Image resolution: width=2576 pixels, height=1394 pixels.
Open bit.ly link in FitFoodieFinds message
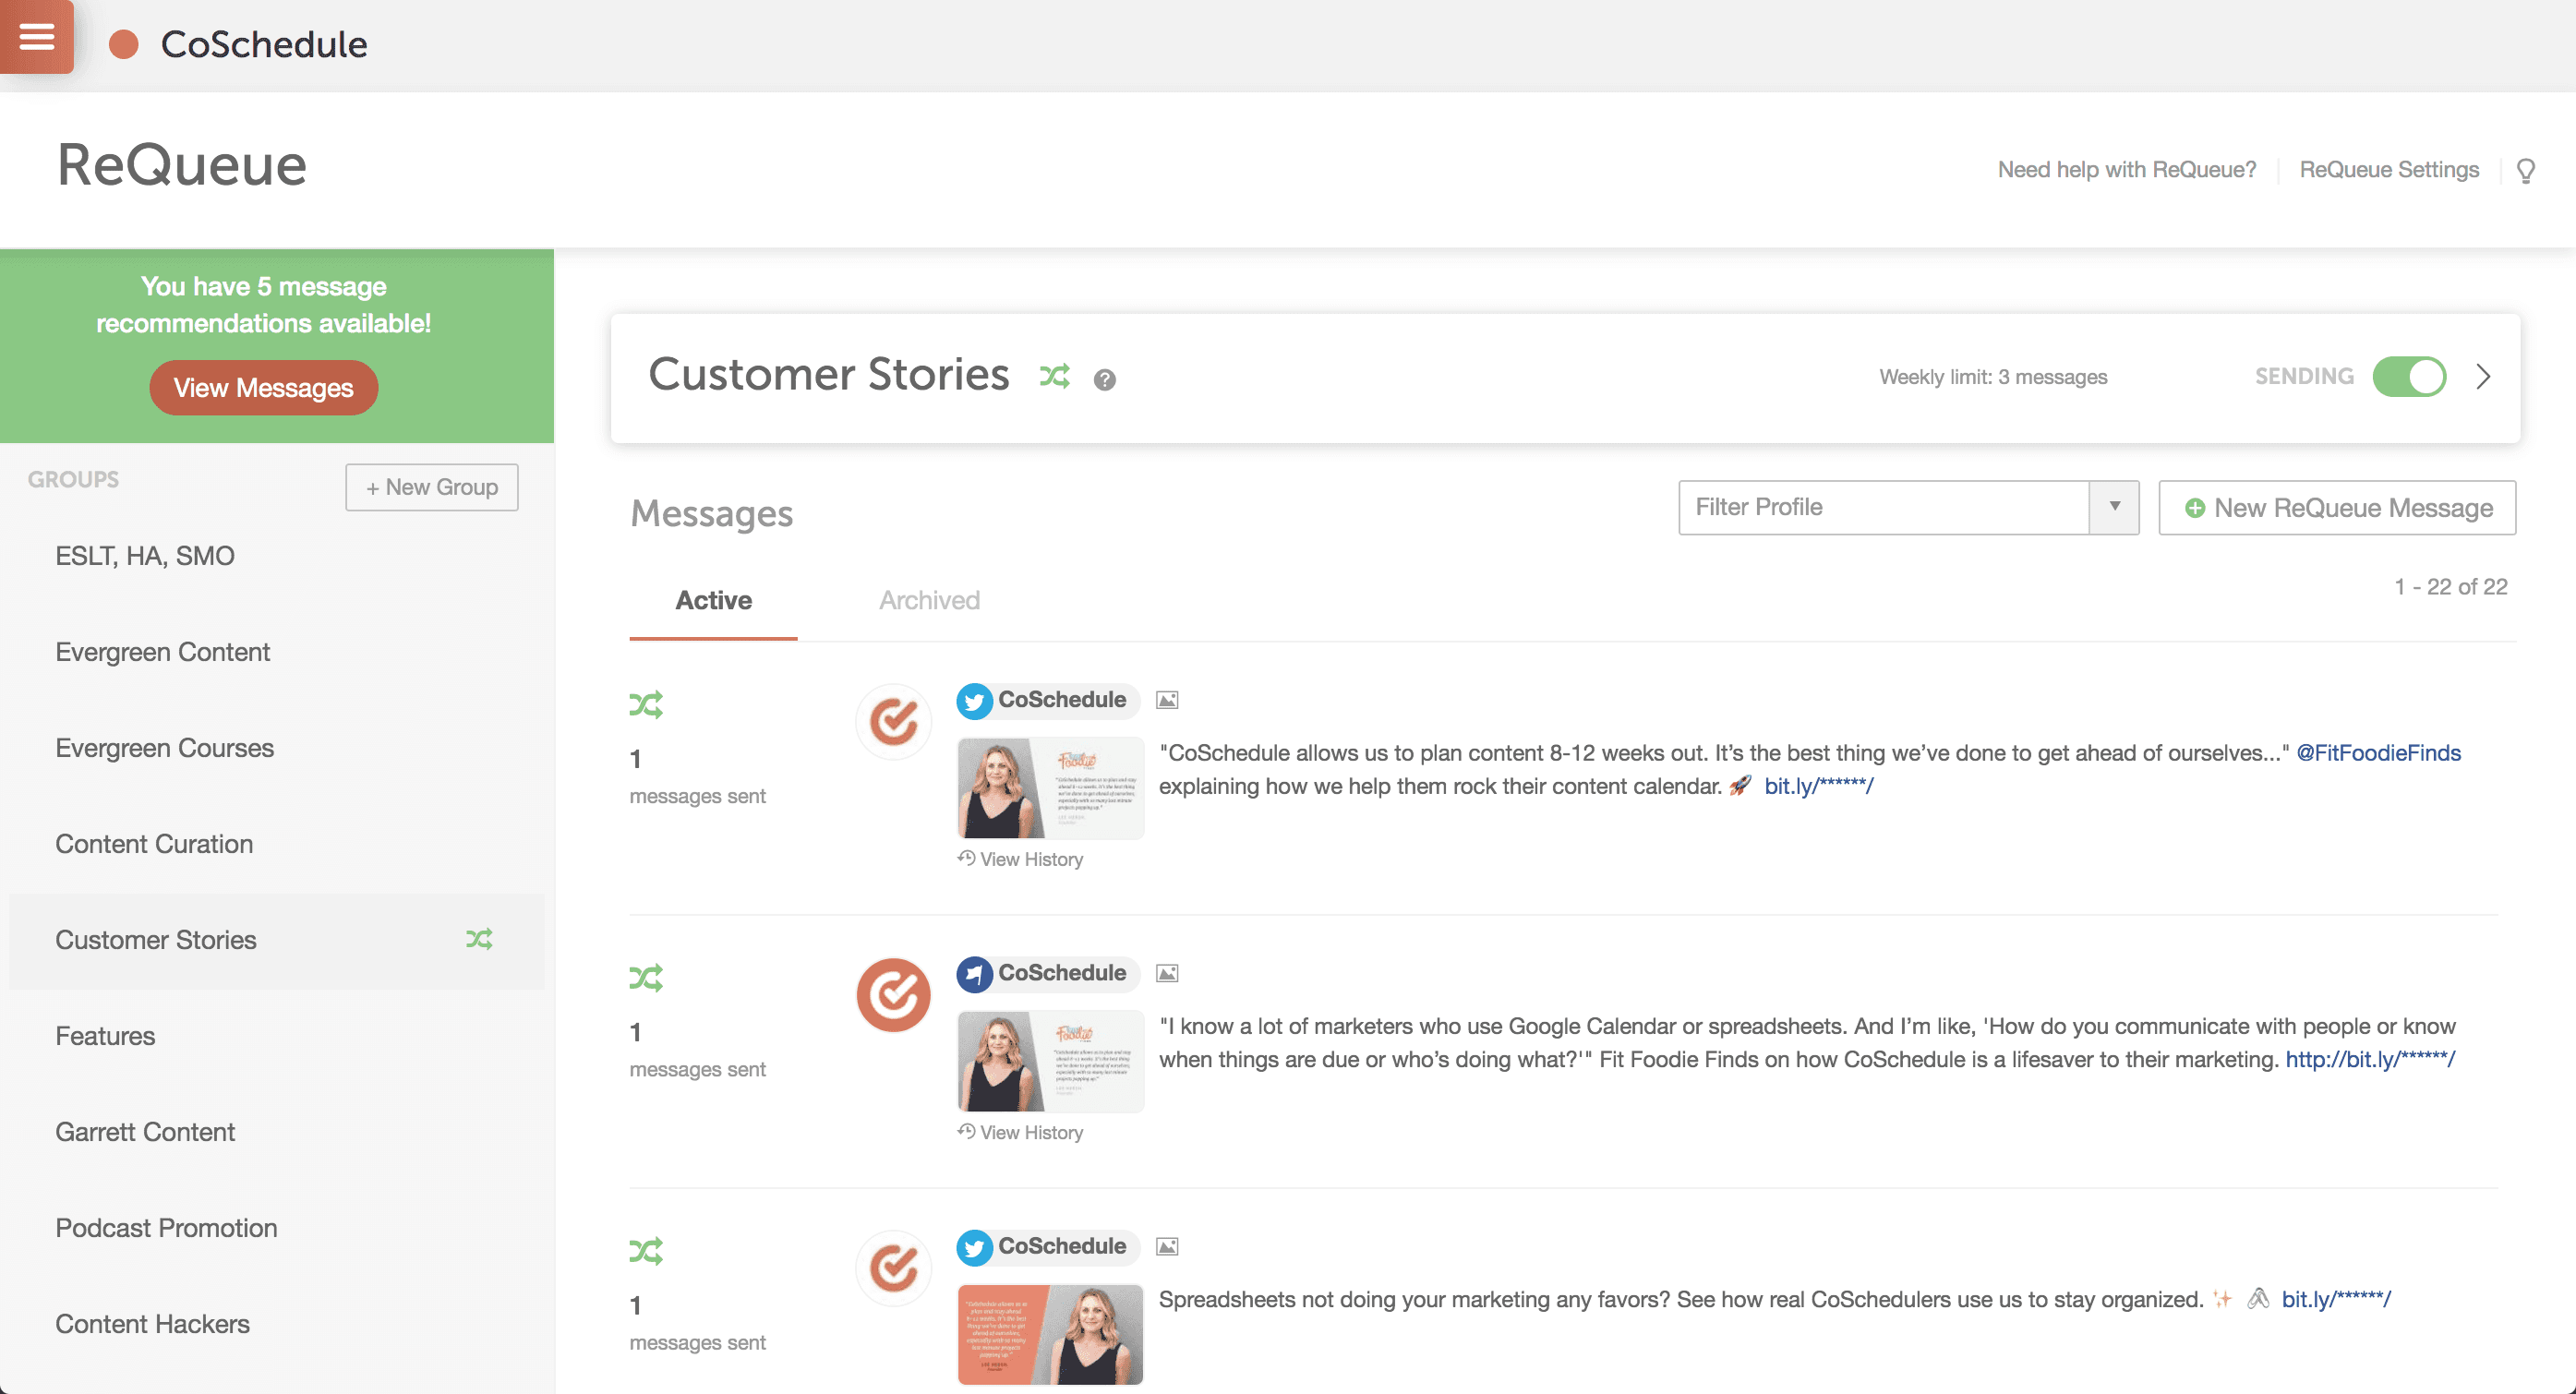[x=1818, y=786]
